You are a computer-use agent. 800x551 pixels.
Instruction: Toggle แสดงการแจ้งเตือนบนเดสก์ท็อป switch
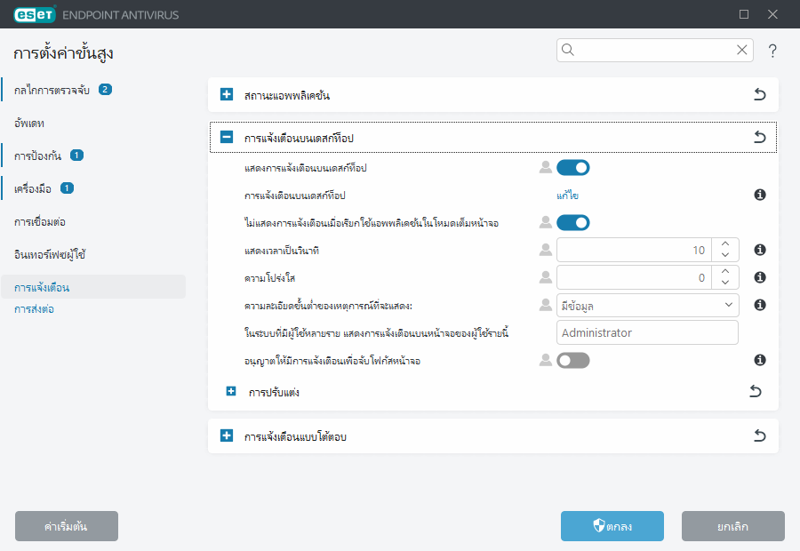click(x=573, y=167)
